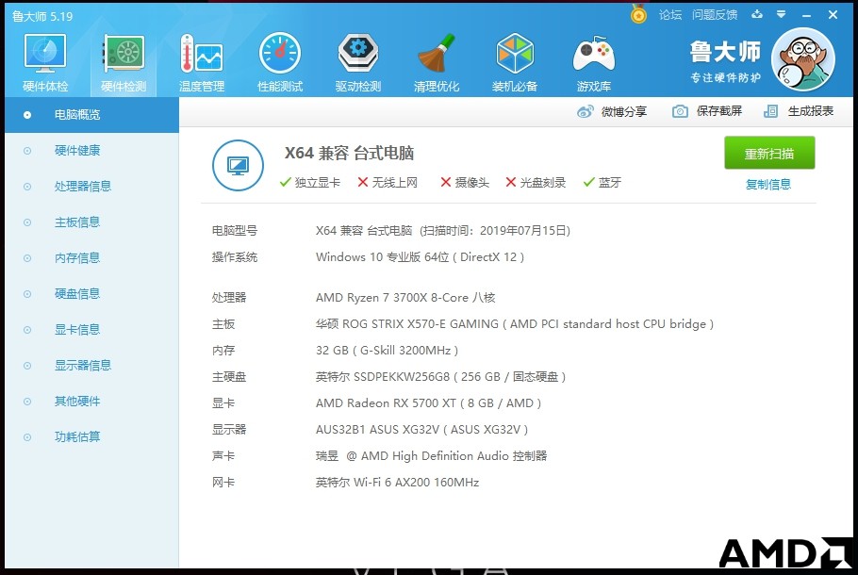Select 电脑概览 in the sidebar
858x575 pixels.
92,115
